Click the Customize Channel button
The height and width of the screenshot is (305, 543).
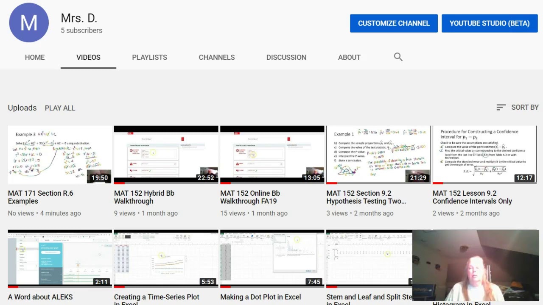[x=394, y=23]
